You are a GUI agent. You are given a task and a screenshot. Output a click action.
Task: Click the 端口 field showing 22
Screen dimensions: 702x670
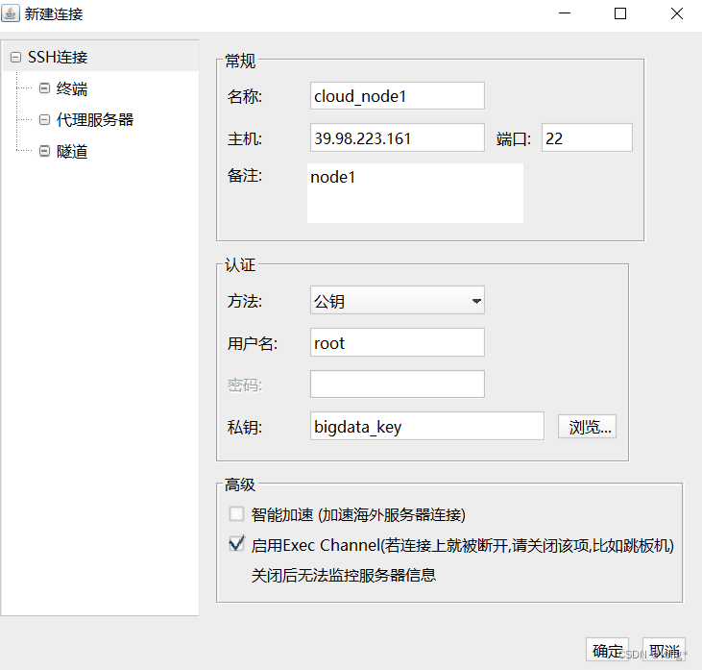pyautogui.click(x=587, y=138)
